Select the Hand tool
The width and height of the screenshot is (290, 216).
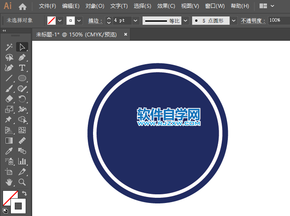9,182
